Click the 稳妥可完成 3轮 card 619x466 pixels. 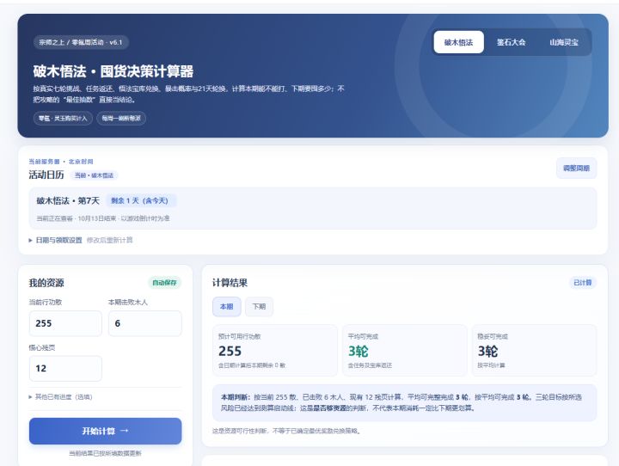point(534,350)
